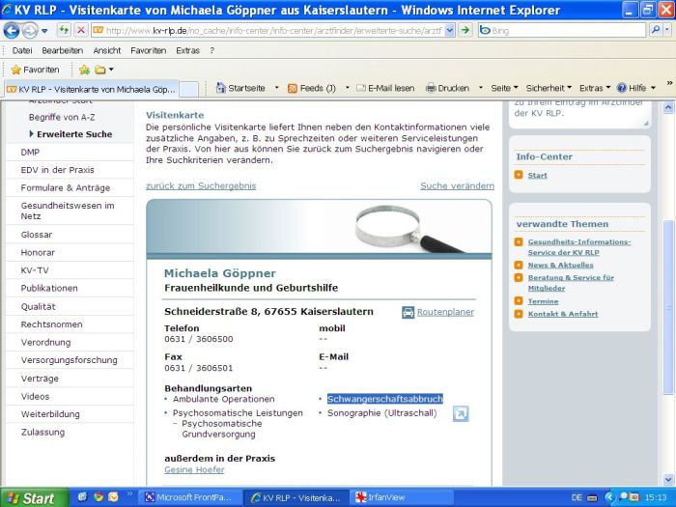Screen dimensions: 676x507
Task: Open the Hilfe dropdown menu
Action: coord(635,89)
